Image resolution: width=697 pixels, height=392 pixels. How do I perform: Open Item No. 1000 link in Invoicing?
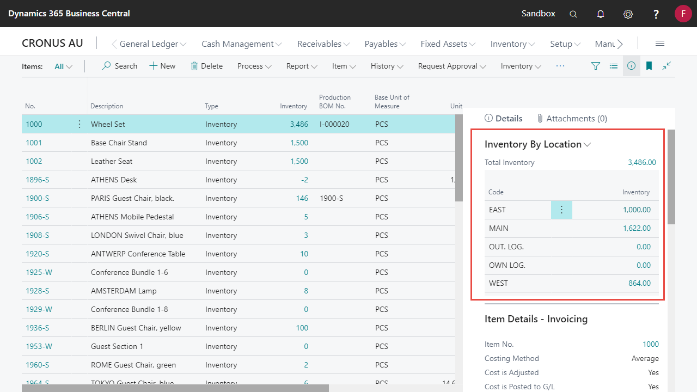(x=651, y=344)
